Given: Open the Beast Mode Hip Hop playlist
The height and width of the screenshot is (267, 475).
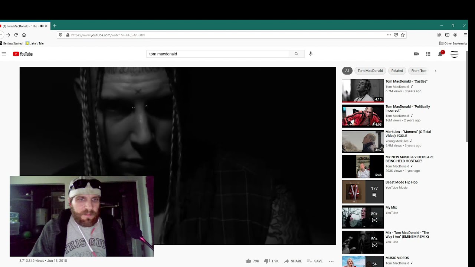Looking at the screenshot, I should point(402,182).
